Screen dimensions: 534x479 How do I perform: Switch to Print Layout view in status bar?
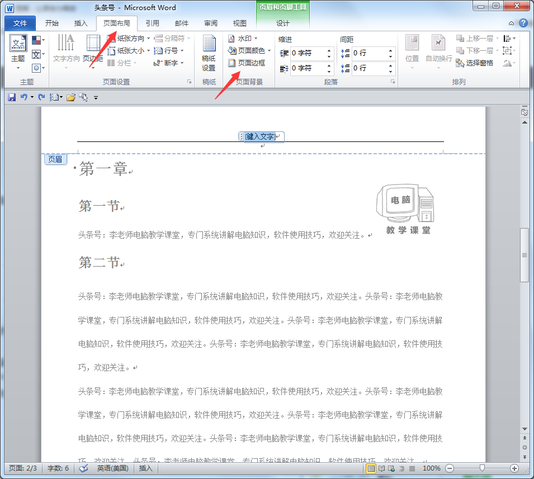[371, 468]
